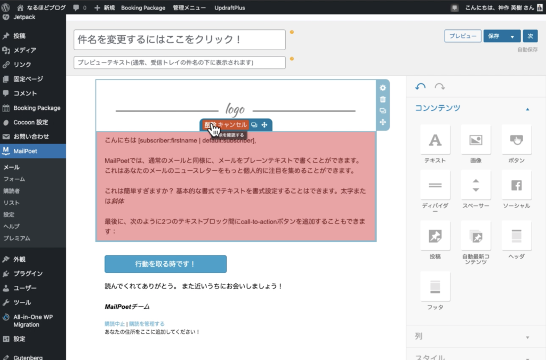Confirm 削除 on the text block
This screenshot has width=546, height=360.
[210, 125]
